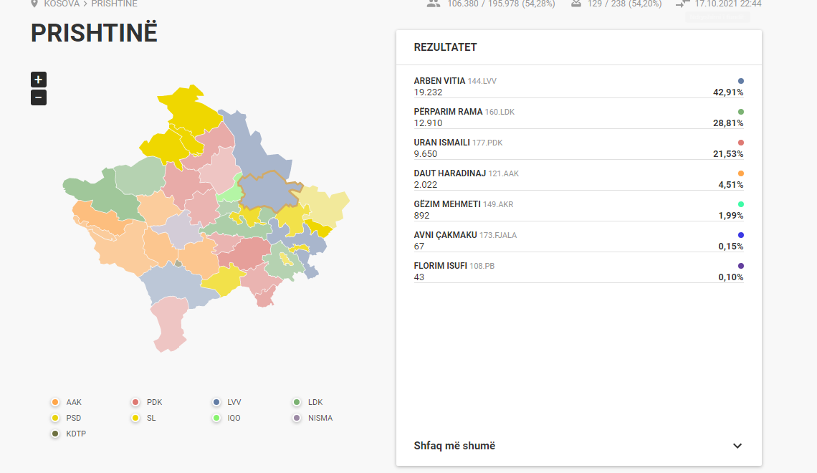This screenshot has width=817, height=473.
Task: Click the mint party dot for Gëzim Mehmeti
Action: coord(741,204)
